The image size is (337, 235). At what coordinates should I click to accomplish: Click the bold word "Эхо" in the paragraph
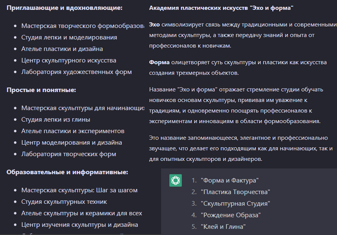(x=155, y=24)
